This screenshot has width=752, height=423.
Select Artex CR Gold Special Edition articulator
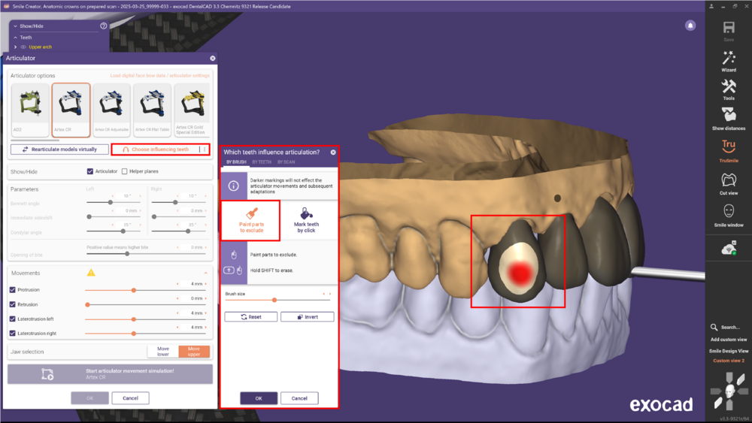pyautogui.click(x=193, y=110)
